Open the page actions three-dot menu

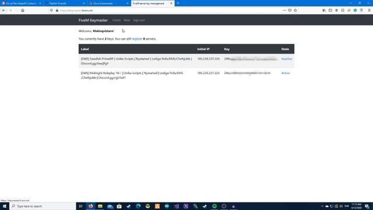tap(284, 10)
